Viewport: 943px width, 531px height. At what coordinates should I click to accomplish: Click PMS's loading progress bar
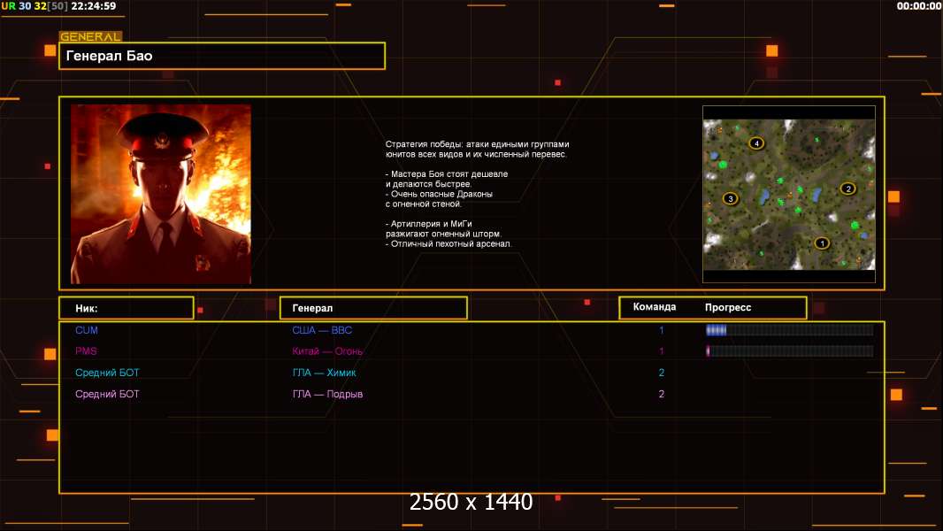(x=790, y=351)
